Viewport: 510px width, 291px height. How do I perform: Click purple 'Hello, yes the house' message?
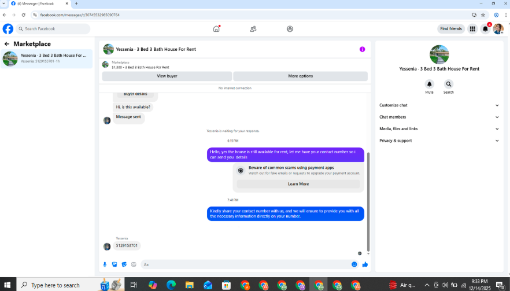(286, 154)
